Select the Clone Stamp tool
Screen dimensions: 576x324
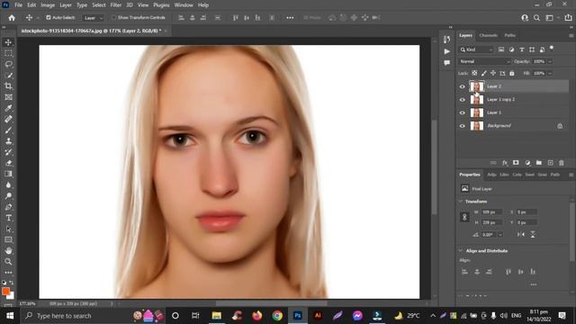[8, 141]
